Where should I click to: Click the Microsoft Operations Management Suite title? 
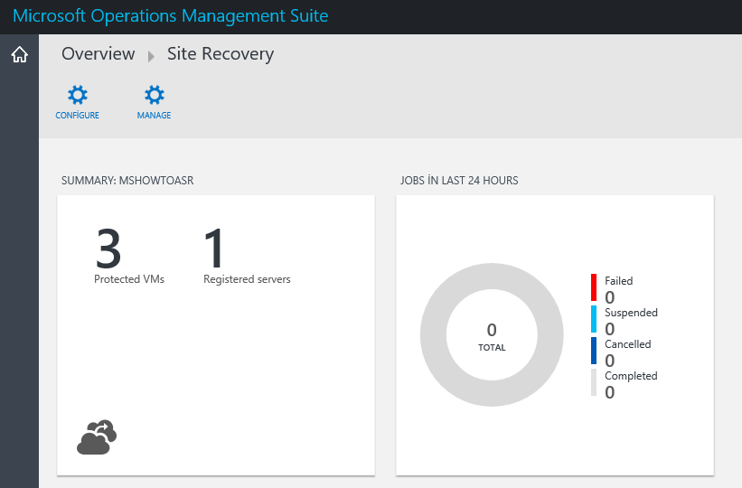170,16
